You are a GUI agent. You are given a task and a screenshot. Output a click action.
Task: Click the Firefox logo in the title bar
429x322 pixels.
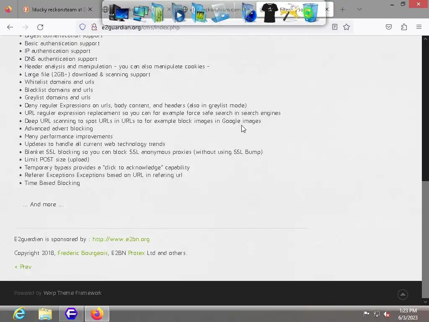8,9
